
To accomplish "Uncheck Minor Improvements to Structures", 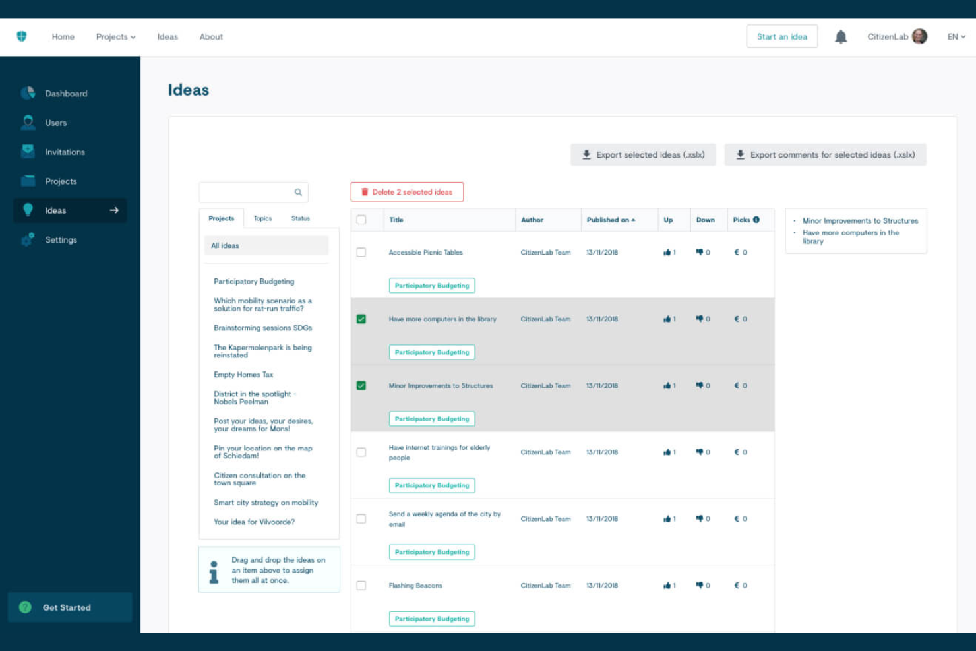I will tap(361, 385).
